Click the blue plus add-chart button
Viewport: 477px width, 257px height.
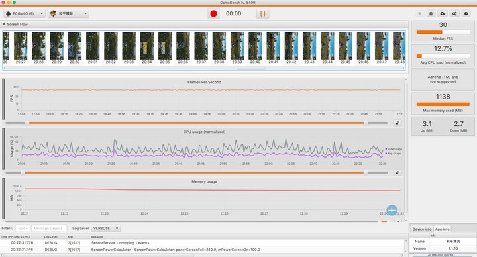[392, 210]
